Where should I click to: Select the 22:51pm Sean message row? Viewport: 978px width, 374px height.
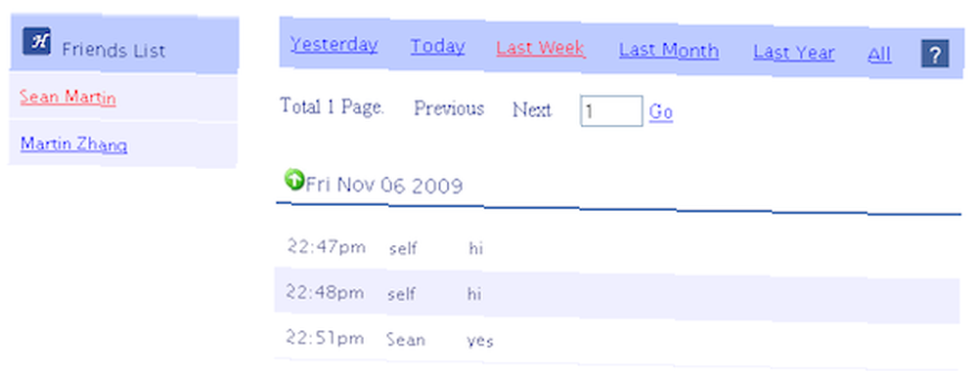pos(616,341)
